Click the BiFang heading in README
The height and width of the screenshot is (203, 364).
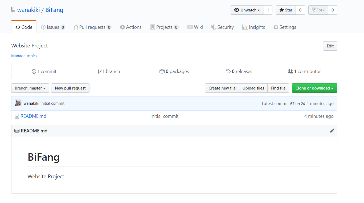point(44,157)
